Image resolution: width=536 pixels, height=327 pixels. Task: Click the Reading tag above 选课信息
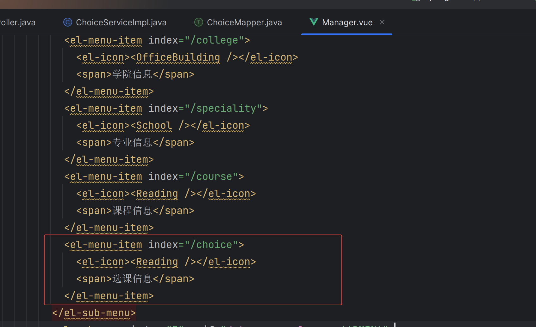point(157,262)
